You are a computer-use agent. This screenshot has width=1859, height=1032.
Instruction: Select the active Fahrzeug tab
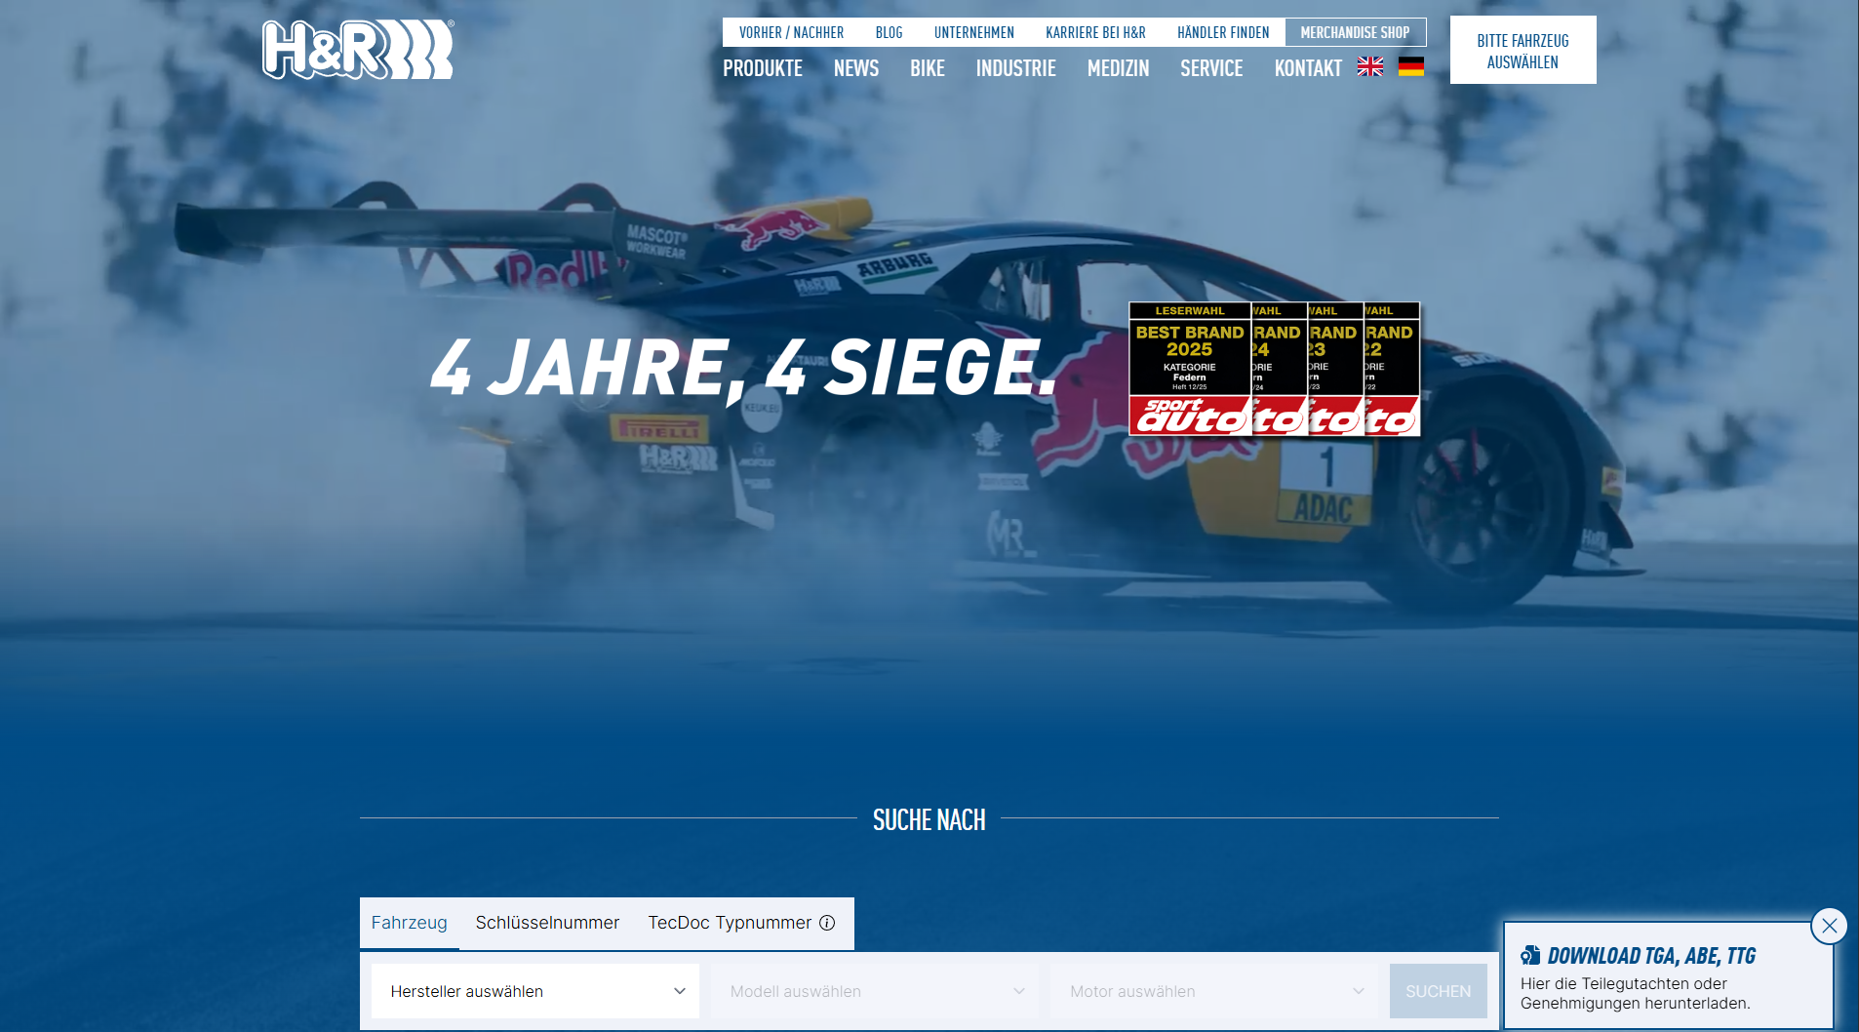click(410, 923)
